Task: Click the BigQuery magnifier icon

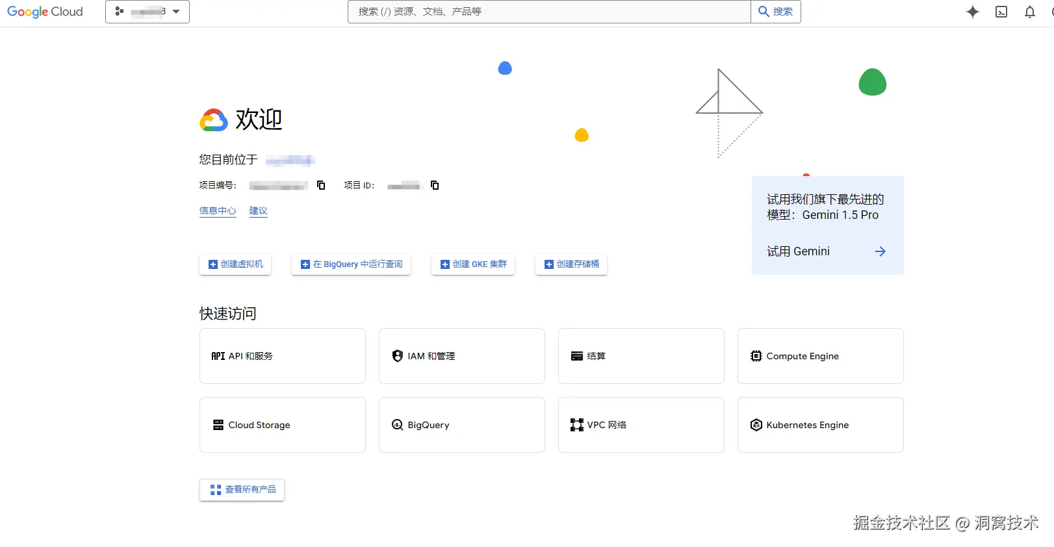Action: tap(398, 425)
